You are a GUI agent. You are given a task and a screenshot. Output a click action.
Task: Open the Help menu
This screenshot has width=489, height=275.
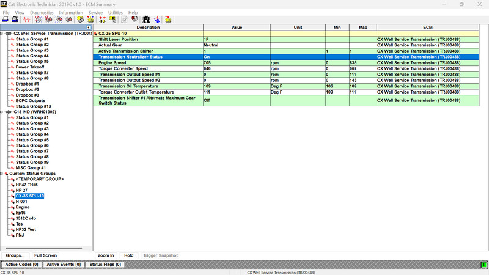[133, 12]
